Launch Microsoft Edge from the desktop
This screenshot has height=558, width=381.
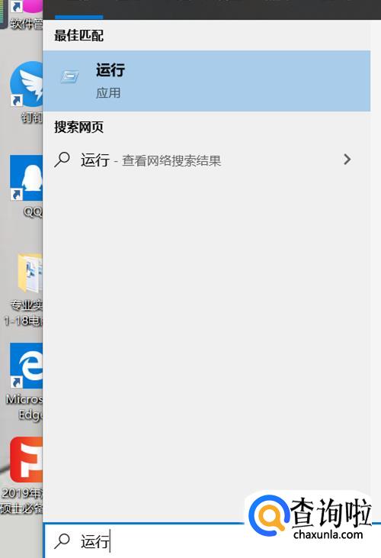pos(24,382)
